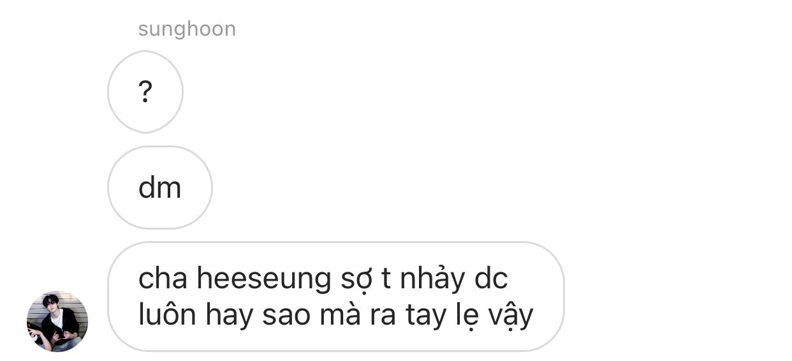Click the word "luôn" in the message

pos(167,316)
